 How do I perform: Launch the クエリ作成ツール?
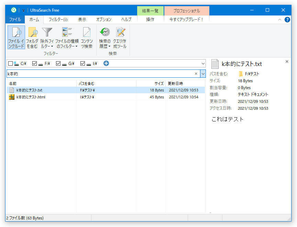click(x=120, y=37)
